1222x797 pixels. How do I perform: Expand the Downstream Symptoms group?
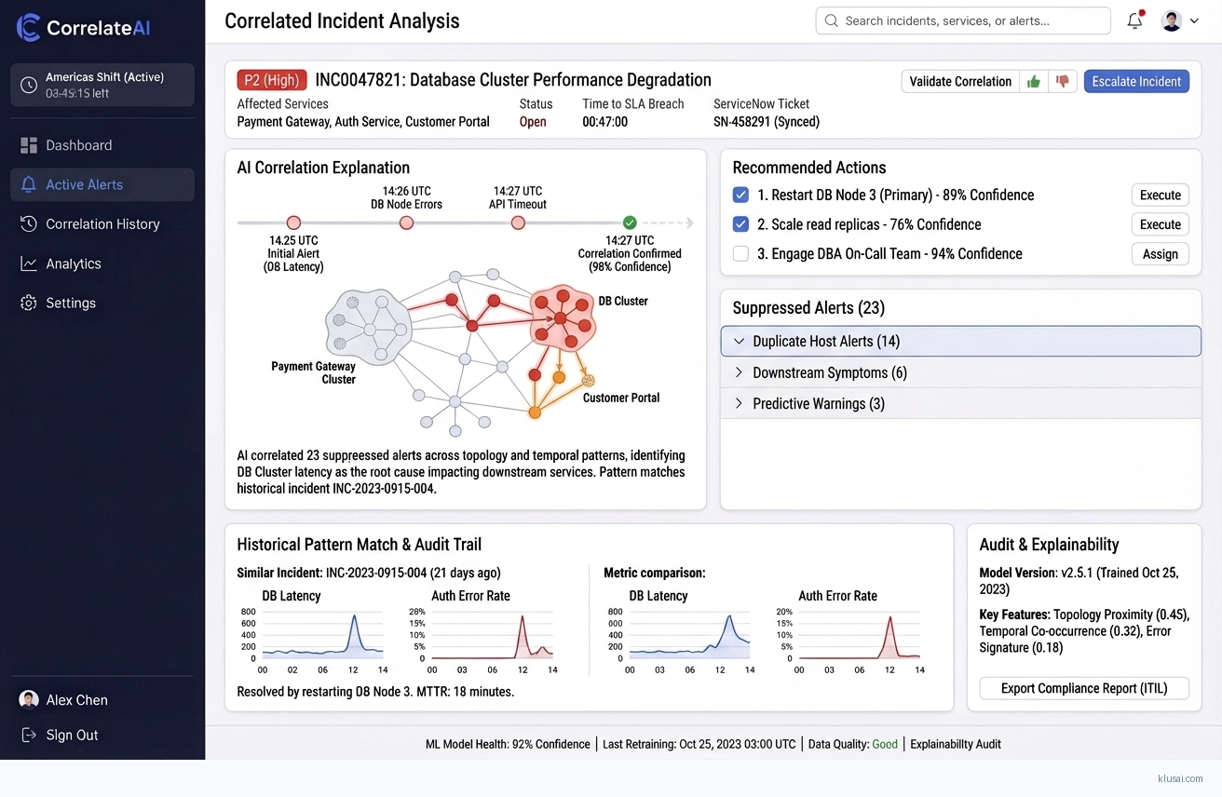[x=739, y=372]
